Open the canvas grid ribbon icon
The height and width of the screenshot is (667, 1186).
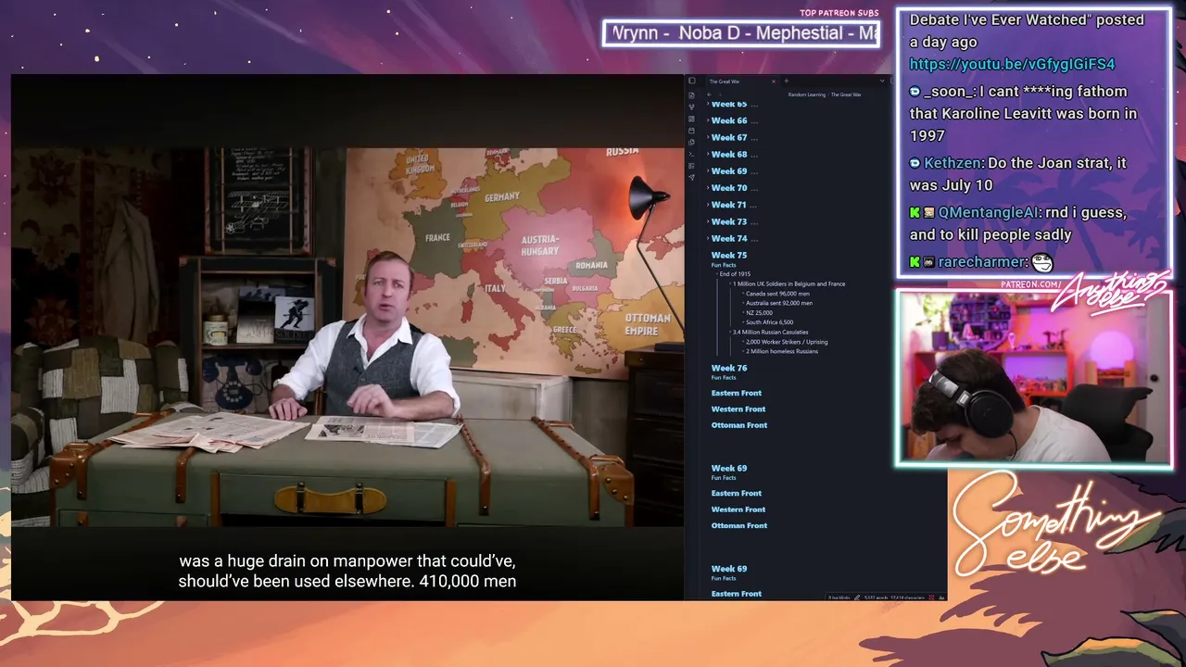pyautogui.click(x=691, y=120)
